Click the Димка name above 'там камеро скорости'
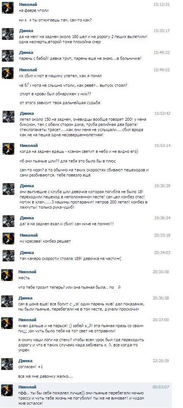The width and height of the screenshot is (183, 408). [x=27, y=253]
